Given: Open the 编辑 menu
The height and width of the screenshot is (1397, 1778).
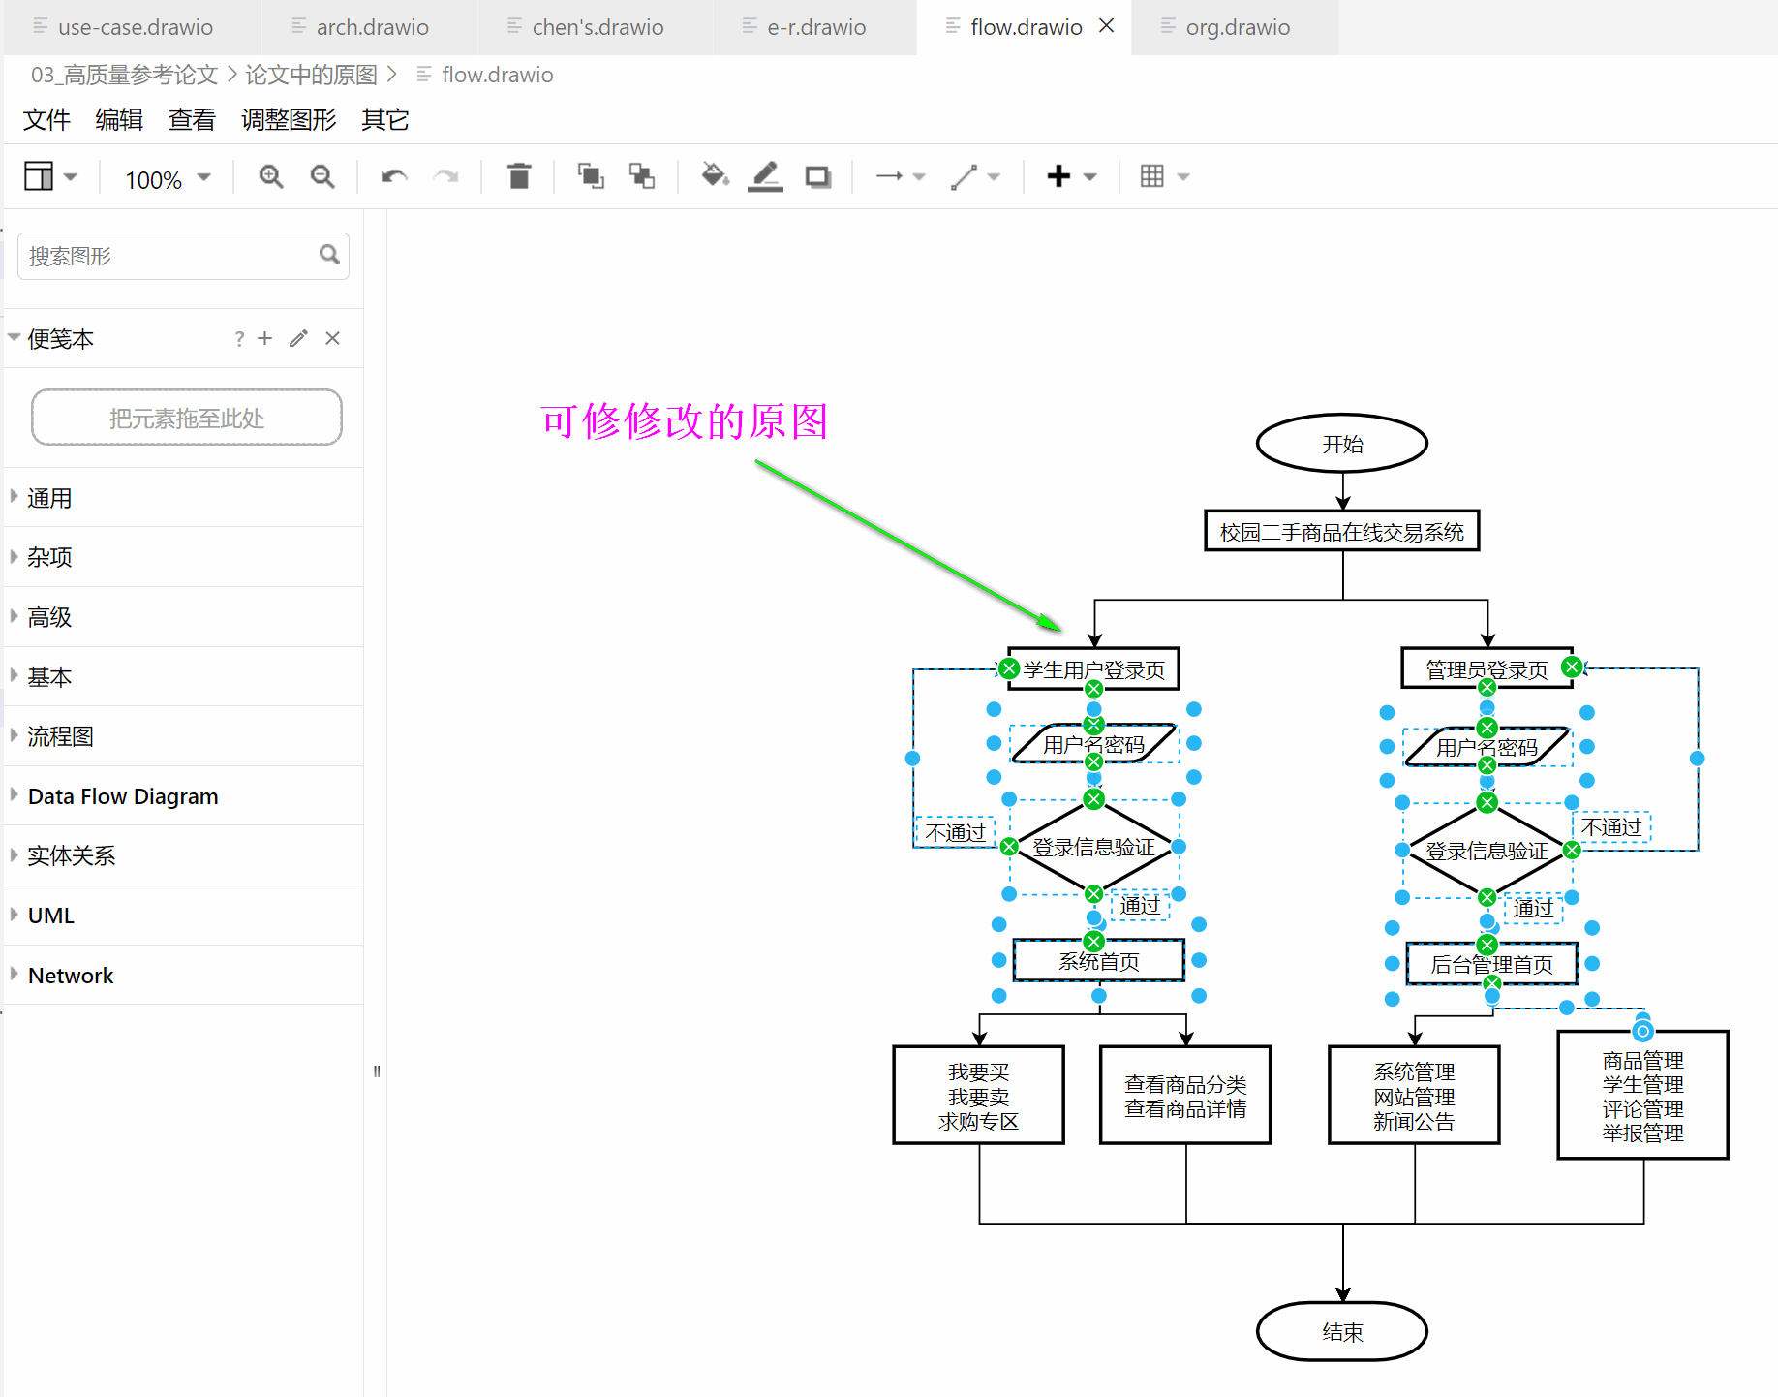Looking at the screenshot, I should coord(119,120).
